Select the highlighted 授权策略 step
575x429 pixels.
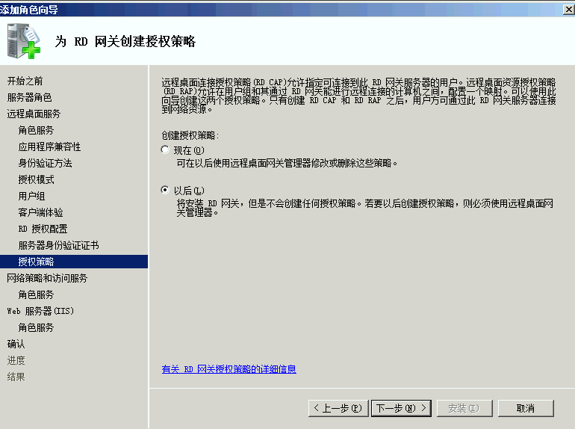point(74,262)
